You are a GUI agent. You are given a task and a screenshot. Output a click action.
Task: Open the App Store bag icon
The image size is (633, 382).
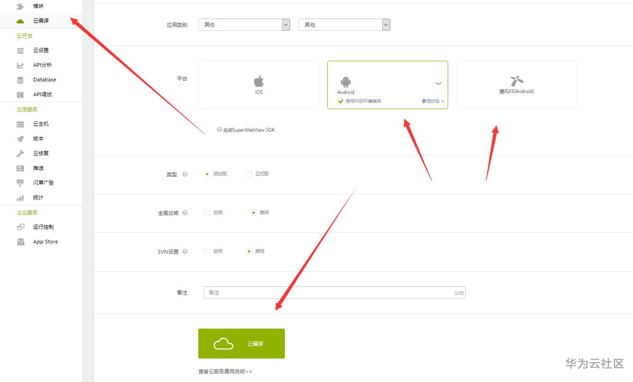click(x=20, y=242)
